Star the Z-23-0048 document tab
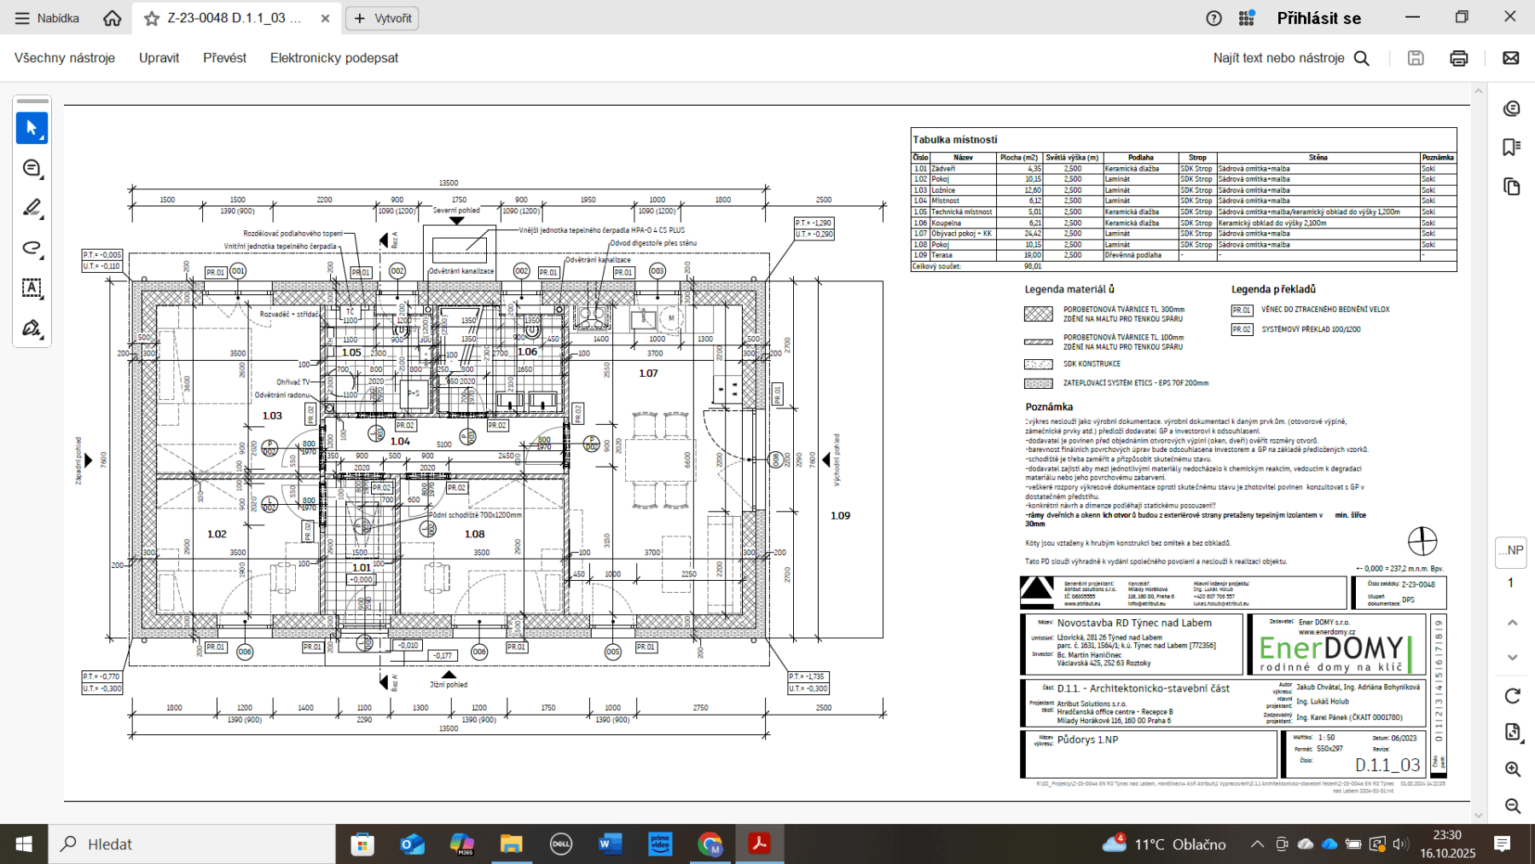This screenshot has width=1535, height=864. [x=152, y=19]
